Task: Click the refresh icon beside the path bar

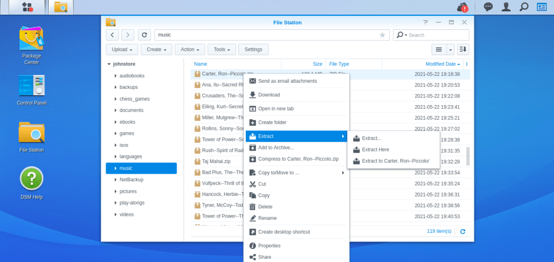Action: point(144,35)
